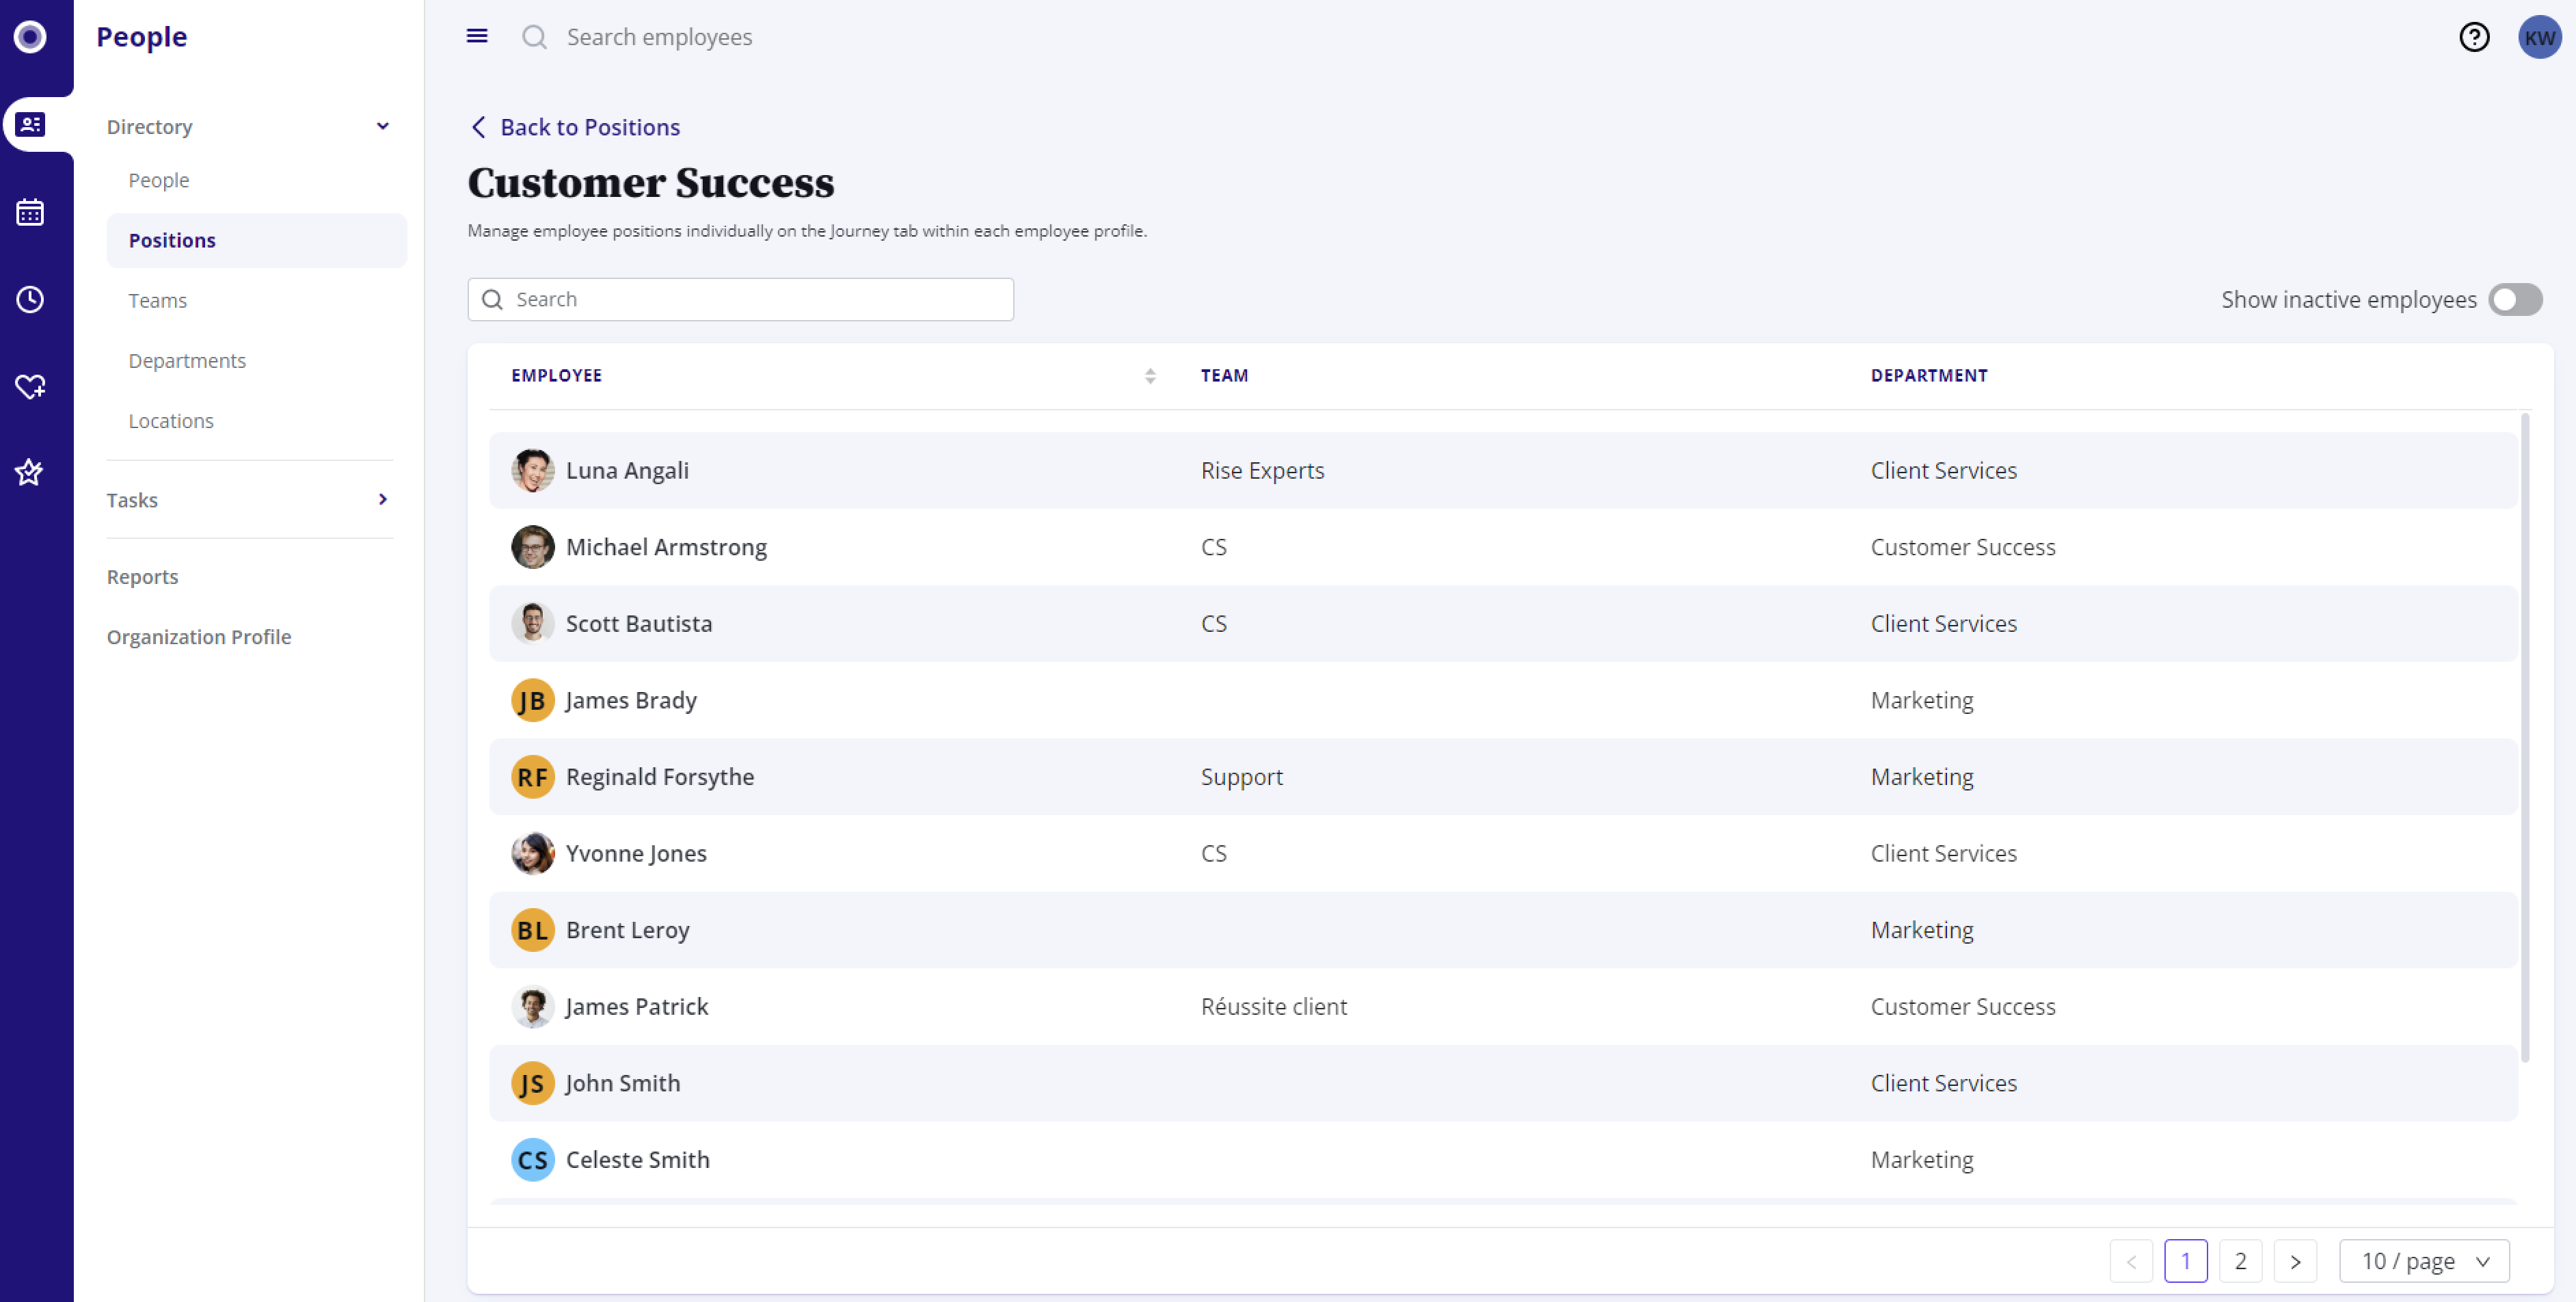The image size is (2576, 1302).
Task: Toggle the hamburger menu icon
Action: 477,37
